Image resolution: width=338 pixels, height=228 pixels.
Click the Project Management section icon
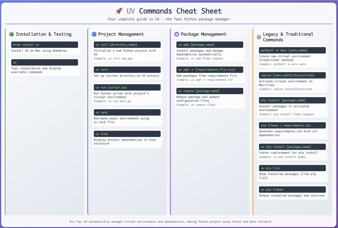coord(94,34)
